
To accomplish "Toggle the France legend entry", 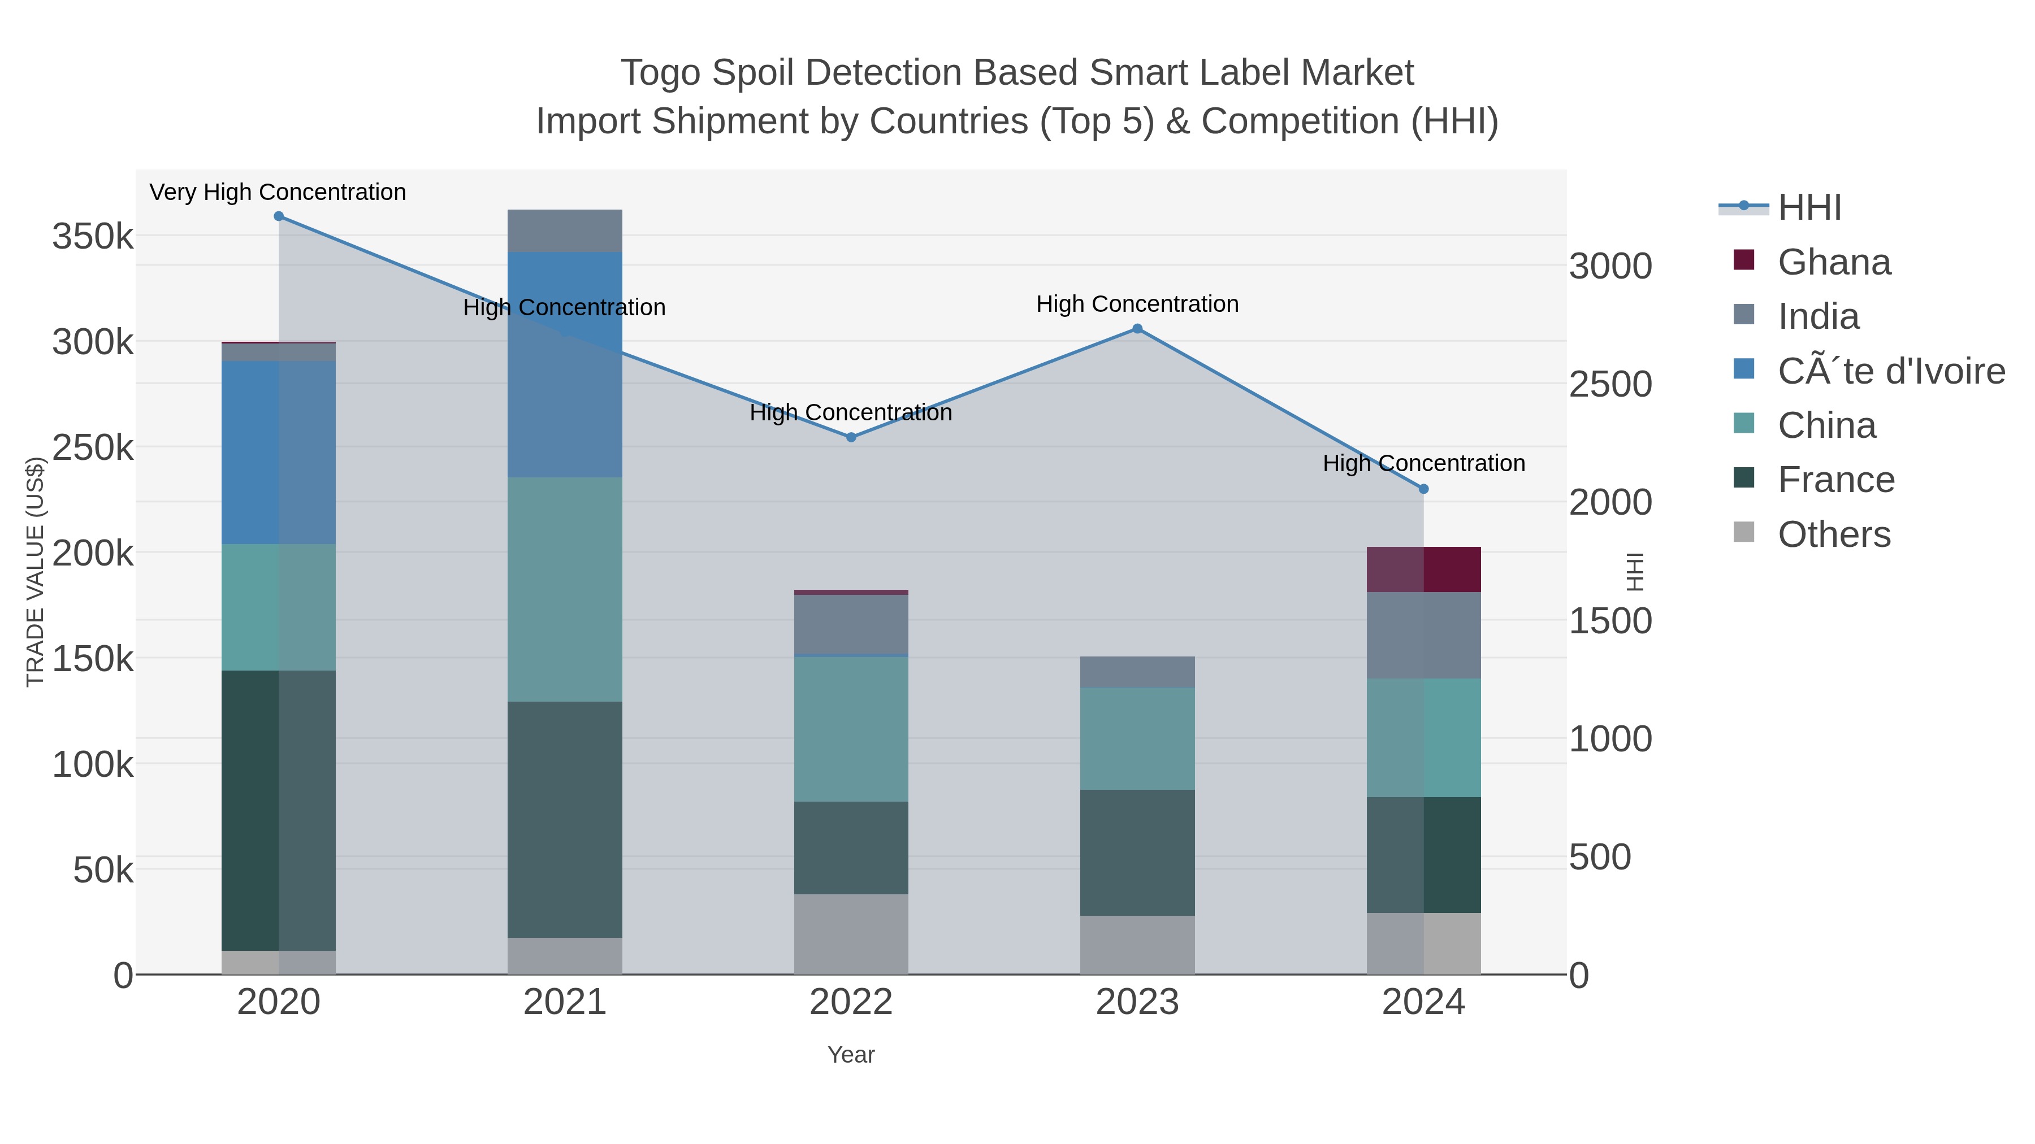I will tap(1814, 480).
